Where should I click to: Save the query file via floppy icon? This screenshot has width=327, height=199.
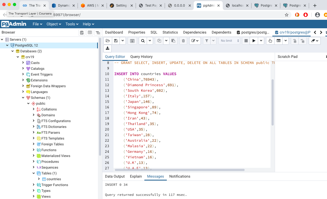116,41
